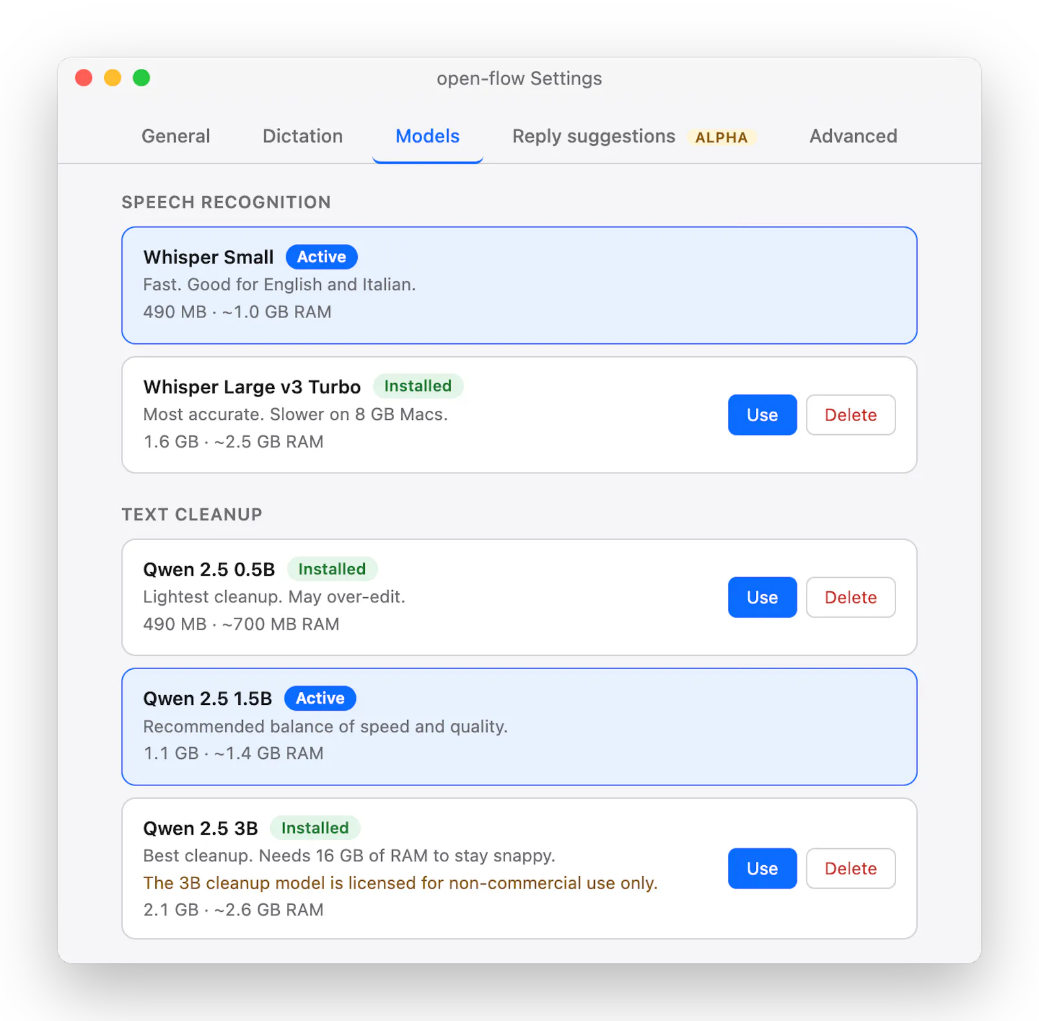
Task: Click "490 MB · ~1.0 GB RAM" size text
Action: point(238,312)
